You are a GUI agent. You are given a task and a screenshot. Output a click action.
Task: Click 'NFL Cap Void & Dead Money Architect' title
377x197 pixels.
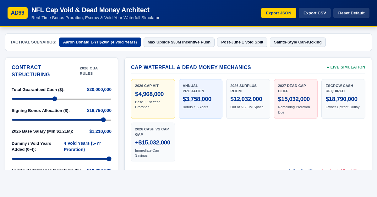[x=90, y=10]
